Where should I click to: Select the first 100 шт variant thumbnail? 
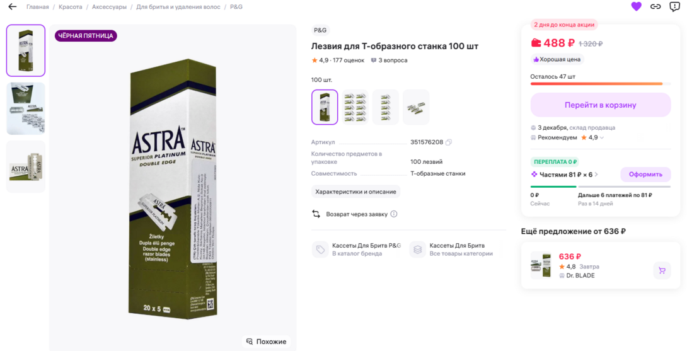click(x=325, y=107)
